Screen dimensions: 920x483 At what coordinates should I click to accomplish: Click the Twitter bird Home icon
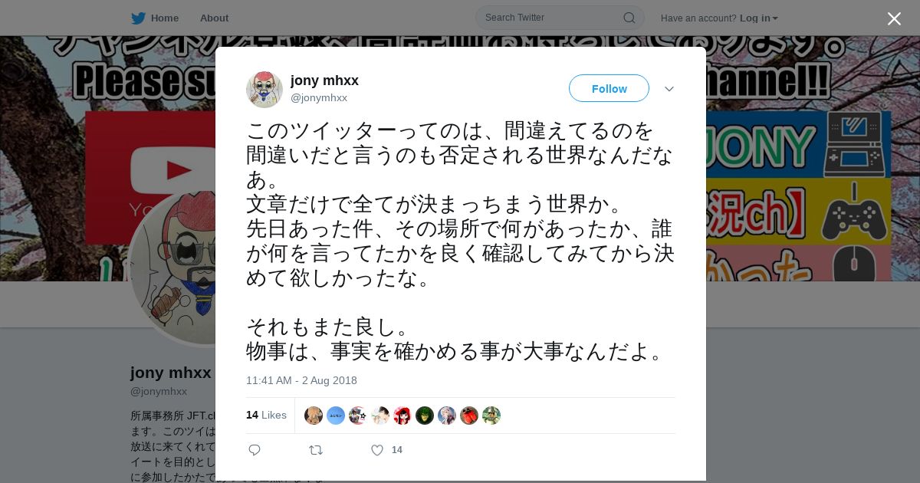coord(139,18)
